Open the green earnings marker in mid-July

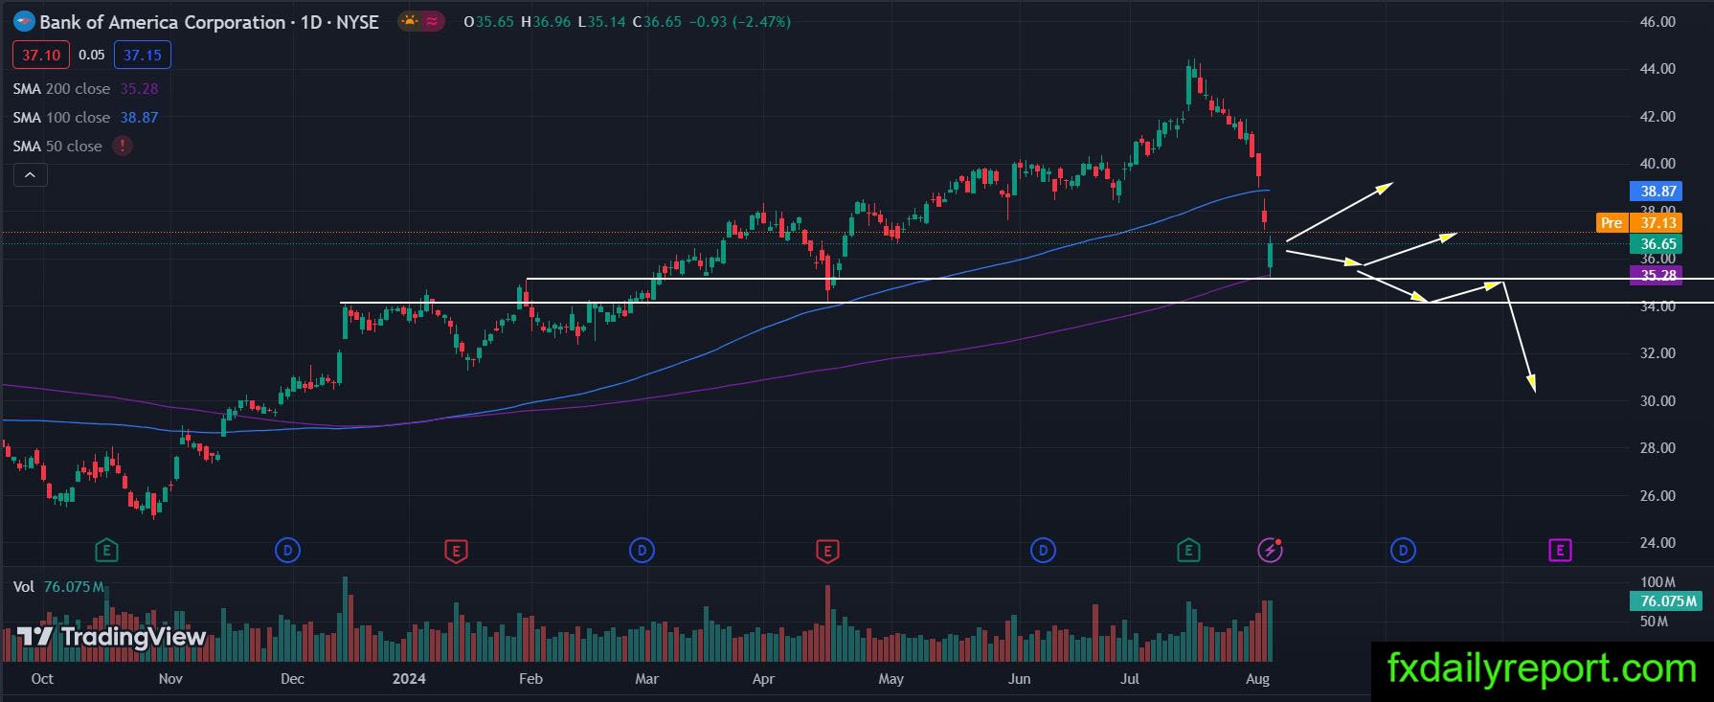(x=1188, y=551)
